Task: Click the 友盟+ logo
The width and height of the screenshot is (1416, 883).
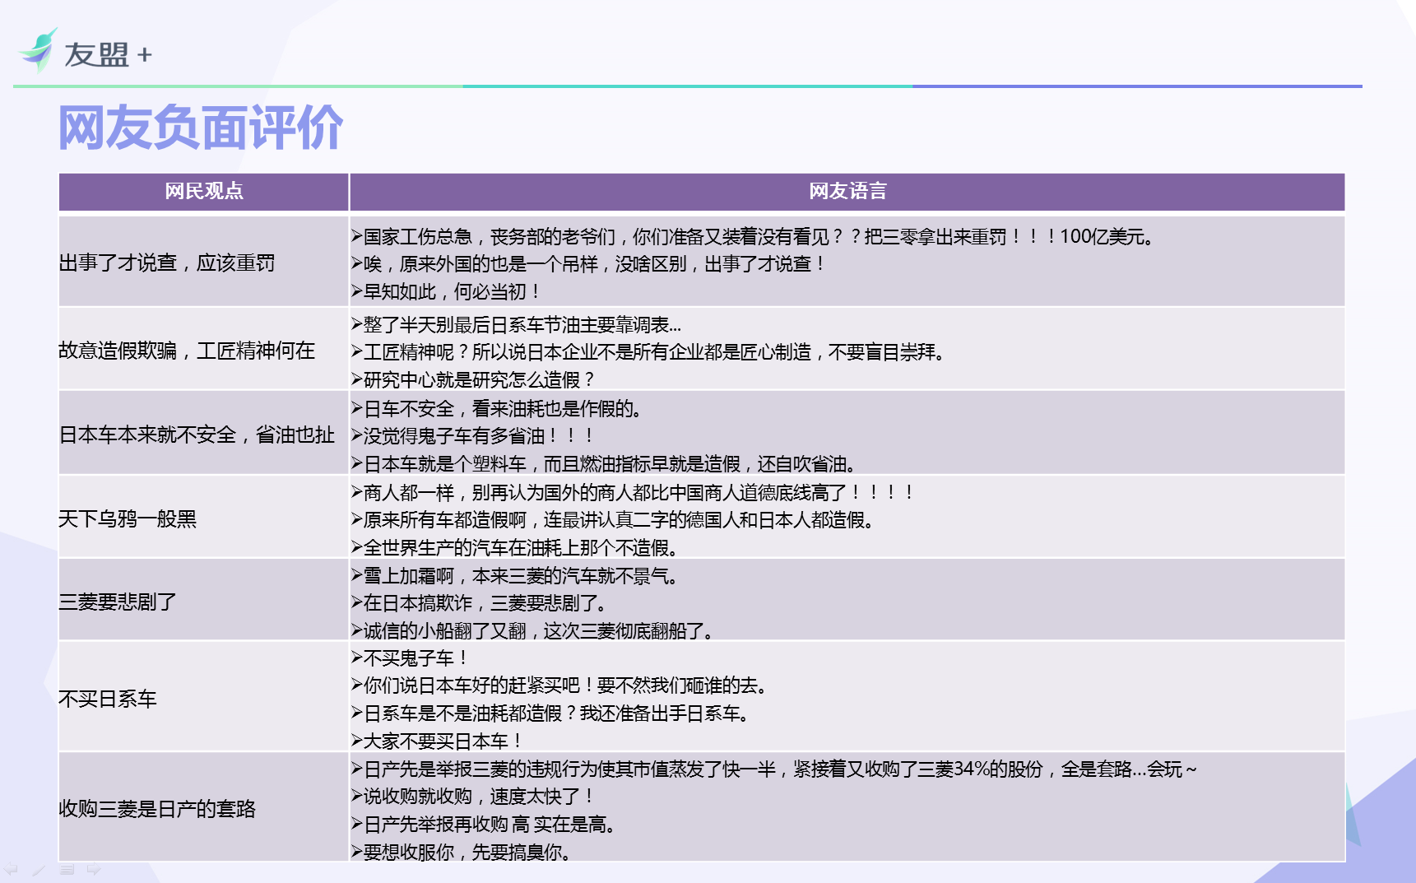Action: [x=86, y=51]
